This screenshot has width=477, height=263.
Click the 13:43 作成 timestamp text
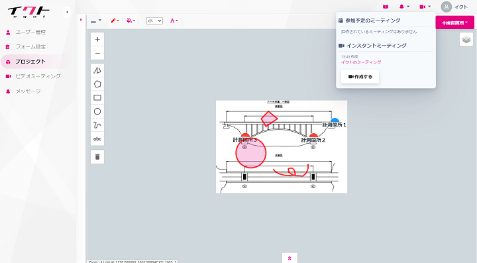tap(349, 57)
